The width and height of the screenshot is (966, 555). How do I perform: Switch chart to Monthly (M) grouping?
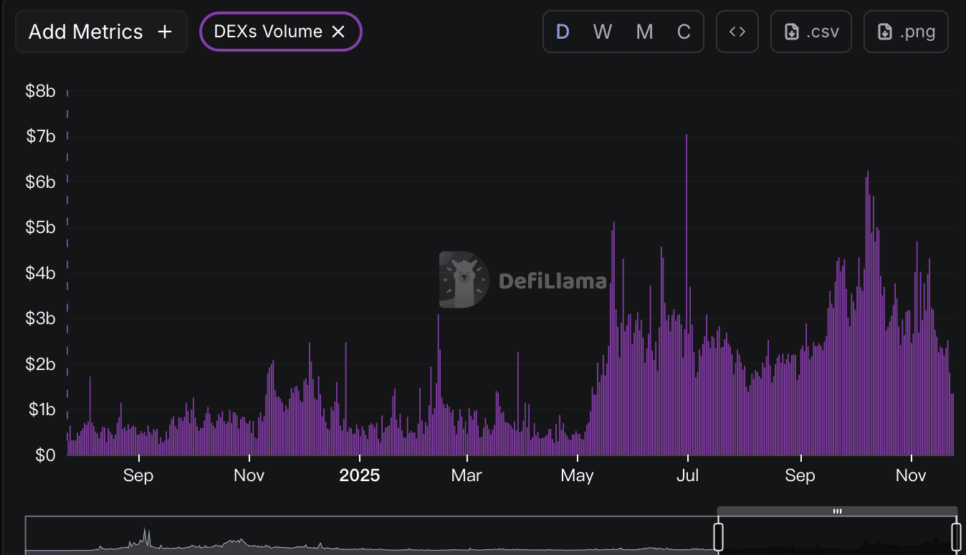[x=644, y=32]
